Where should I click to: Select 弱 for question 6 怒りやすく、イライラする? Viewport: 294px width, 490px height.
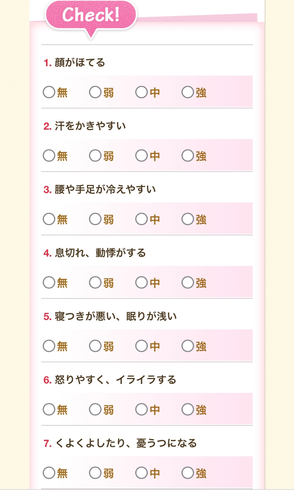coord(95,410)
